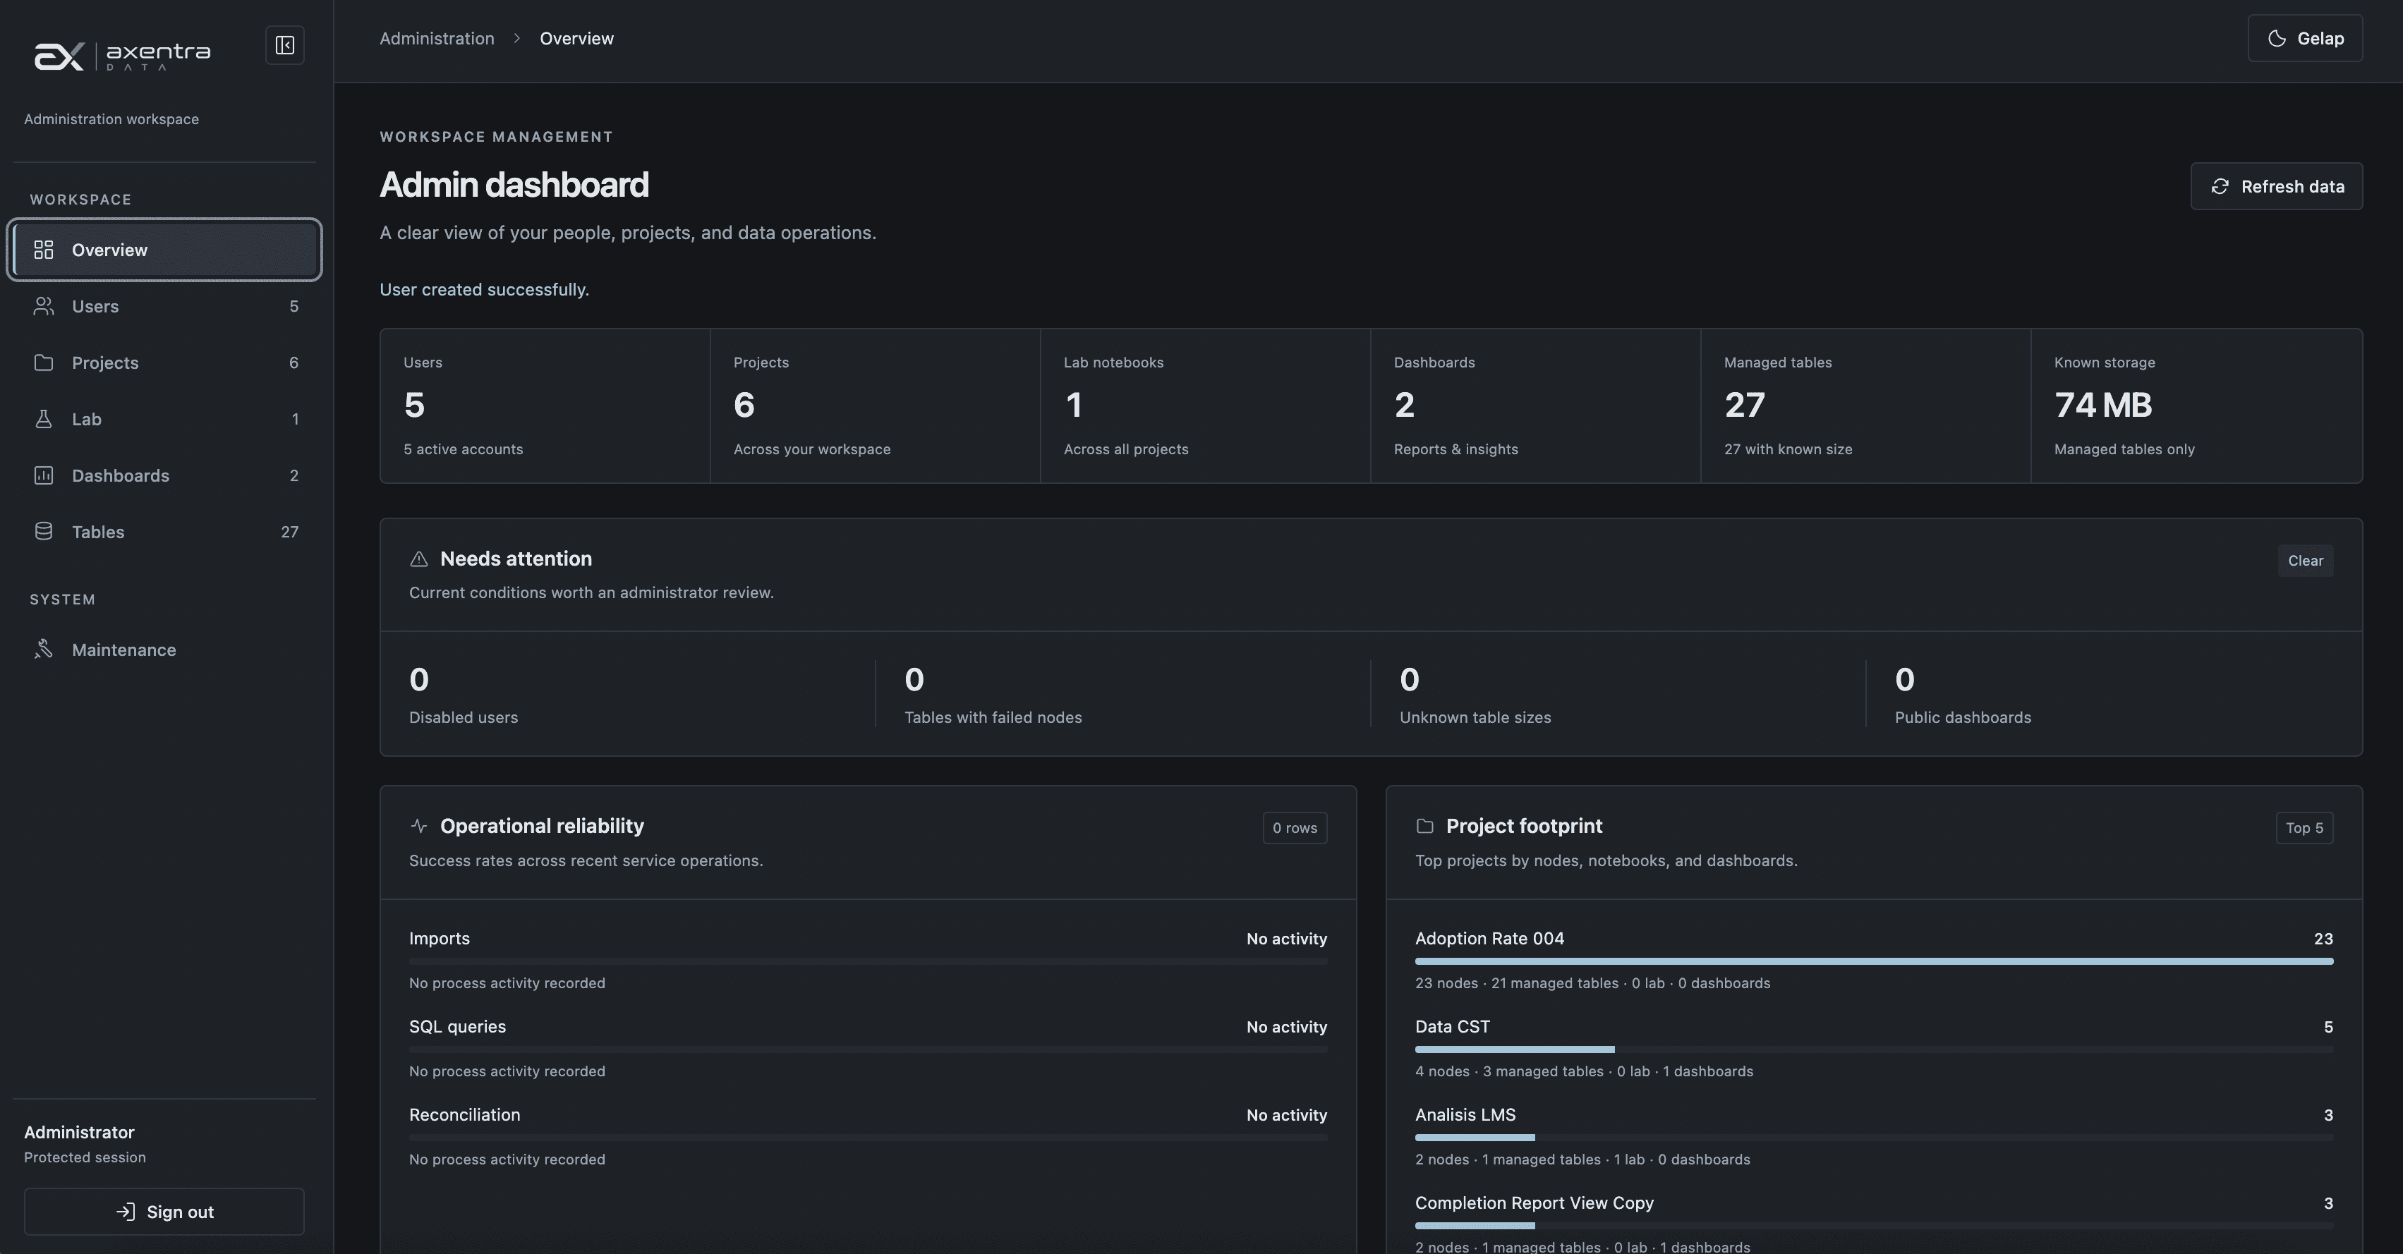2403x1254 pixels.
Task: Click the 0 rows badge
Action: tap(1295, 828)
